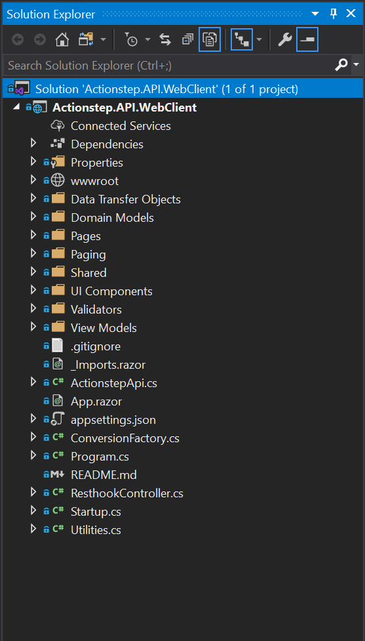This screenshot has width=365, height=641.
Task: Select the Program.cs file label
Action: point(100,456)
